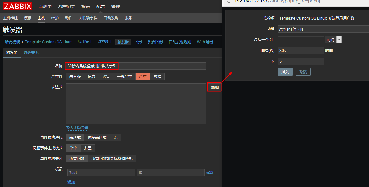369x187 pixels.
Task: Click the expression textarea resize handle
Action: tap(204, 122)
